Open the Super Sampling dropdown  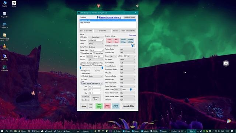pos(127,63)
